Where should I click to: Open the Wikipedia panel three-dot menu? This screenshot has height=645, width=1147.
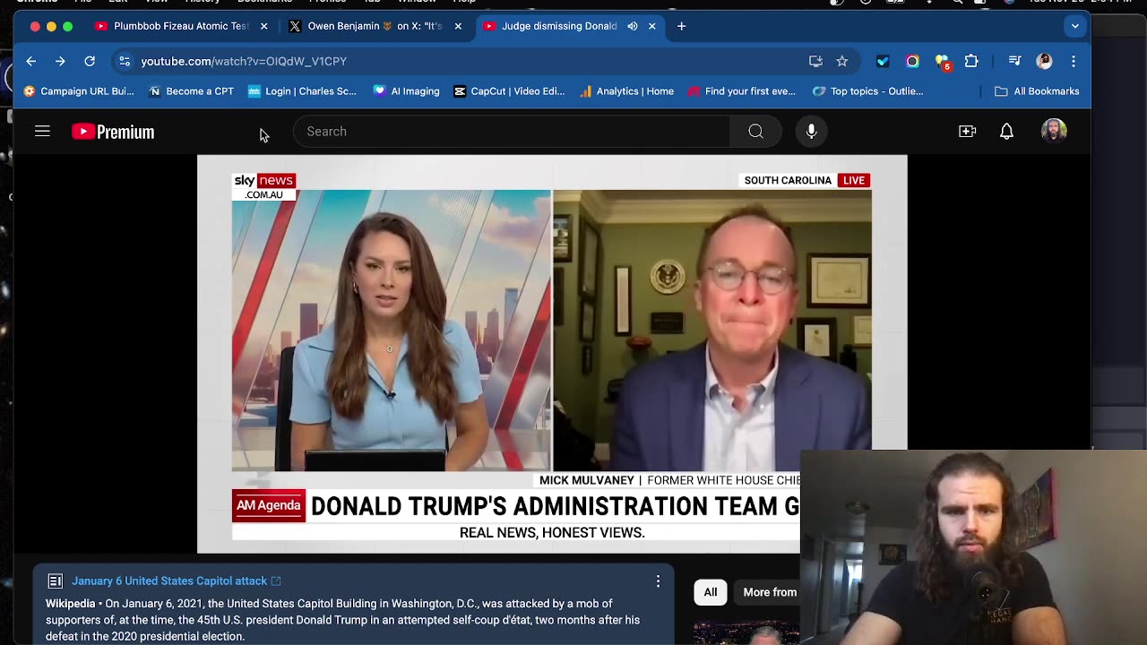coord(658,581)
